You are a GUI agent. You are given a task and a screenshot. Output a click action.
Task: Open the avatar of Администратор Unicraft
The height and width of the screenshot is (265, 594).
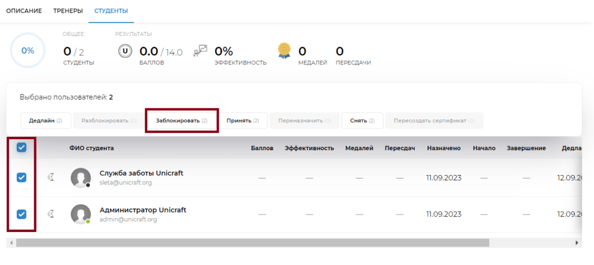pyautogui.click(x=81, y=215)
